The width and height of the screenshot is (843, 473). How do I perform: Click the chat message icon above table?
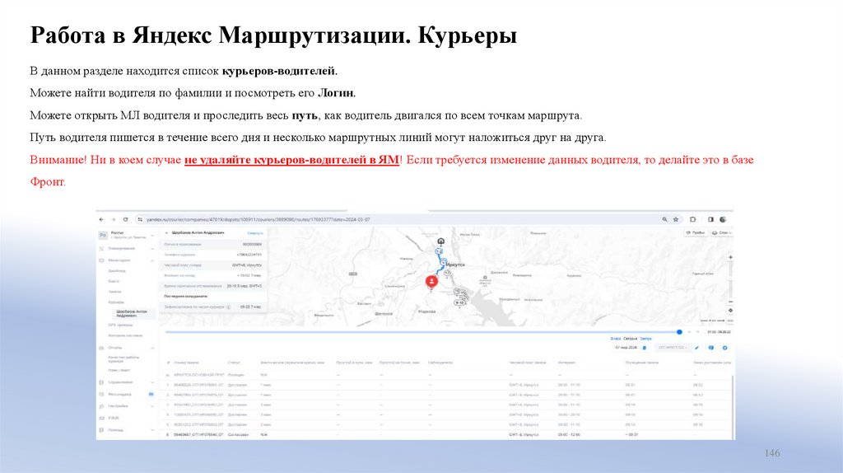click(710, 348)
